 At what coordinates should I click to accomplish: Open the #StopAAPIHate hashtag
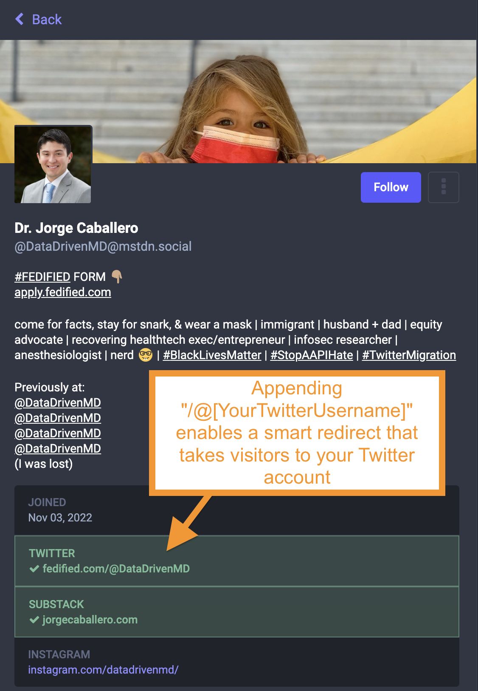tap(312, 355)
